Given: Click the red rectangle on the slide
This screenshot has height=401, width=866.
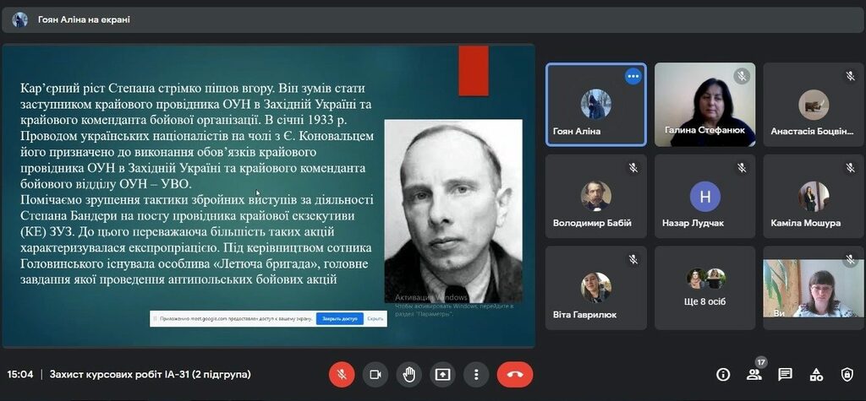Looking at the screenshot, I should (x=474, y=70).
